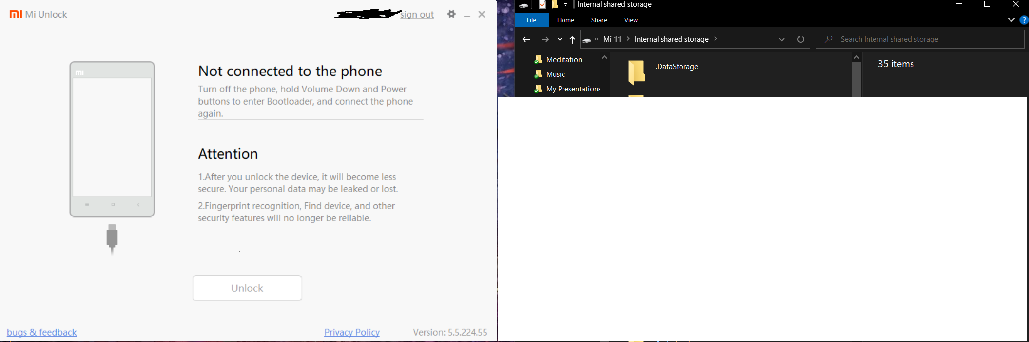Viewport: 1029px width, 342px height.
Task: Click the 35 items count text
Action: tap(896, 64)
